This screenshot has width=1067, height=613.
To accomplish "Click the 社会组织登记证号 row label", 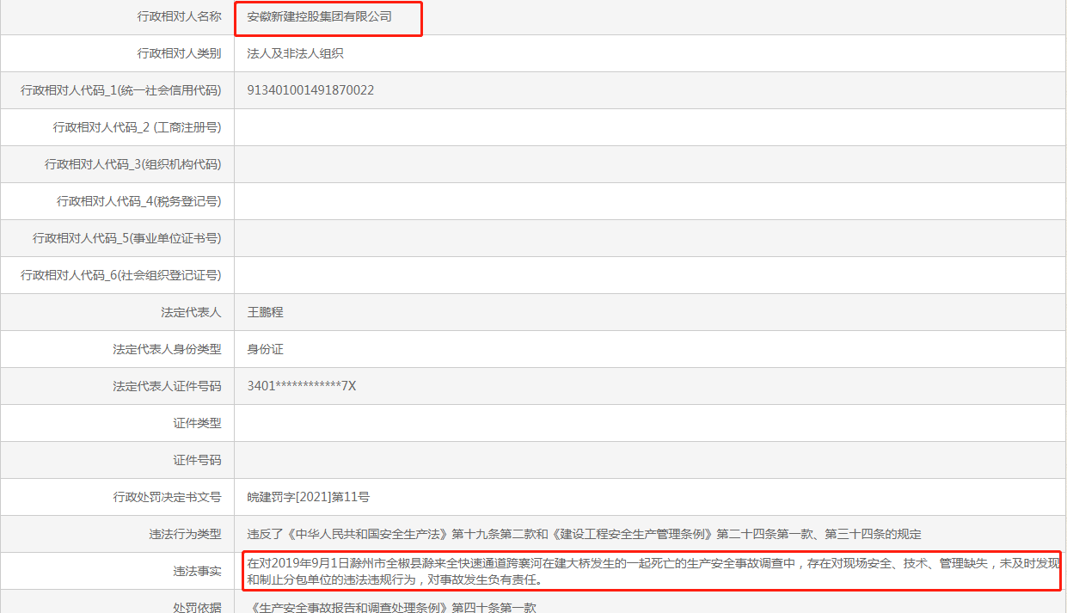I will [120, 275].
